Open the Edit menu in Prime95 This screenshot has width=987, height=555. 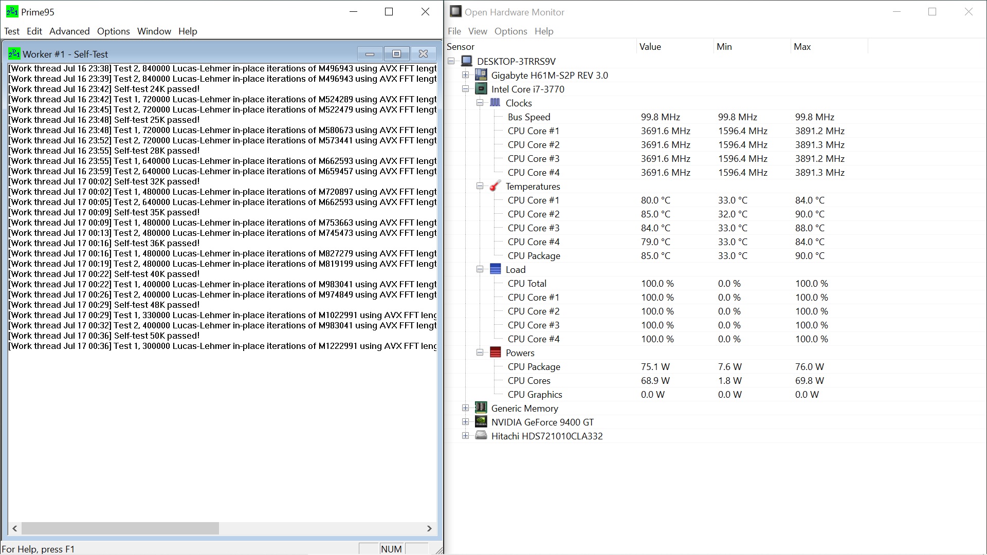tap(34, 31)
